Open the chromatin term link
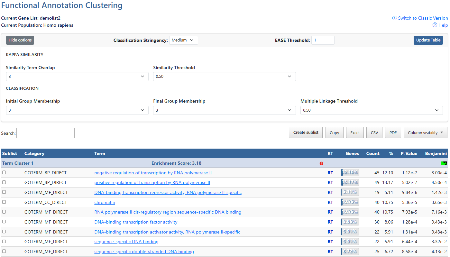The width and height of the screenshot is (450, 257). tap(105, 202)
